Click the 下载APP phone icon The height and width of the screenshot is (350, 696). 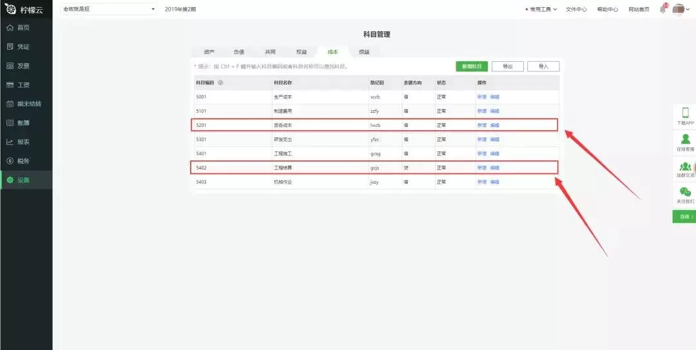tap(685, 112)
